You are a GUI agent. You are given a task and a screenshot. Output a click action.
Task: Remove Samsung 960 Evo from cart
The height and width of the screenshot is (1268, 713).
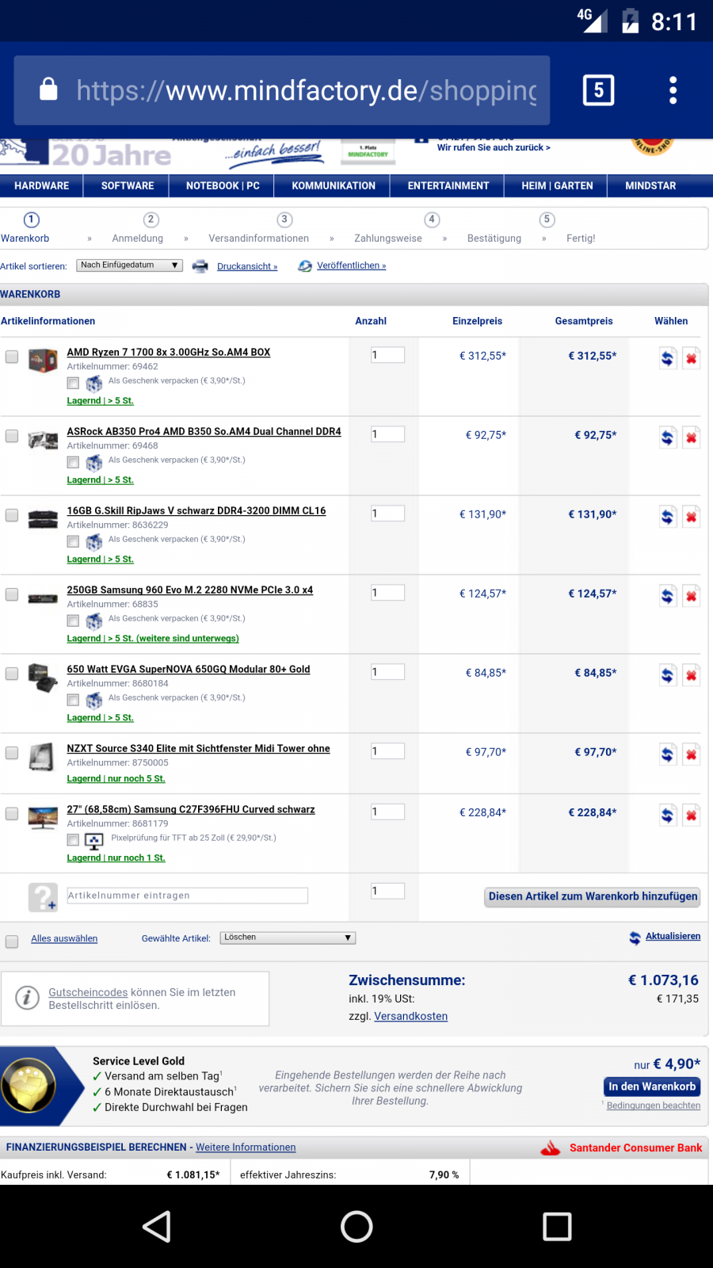[691, 595]
